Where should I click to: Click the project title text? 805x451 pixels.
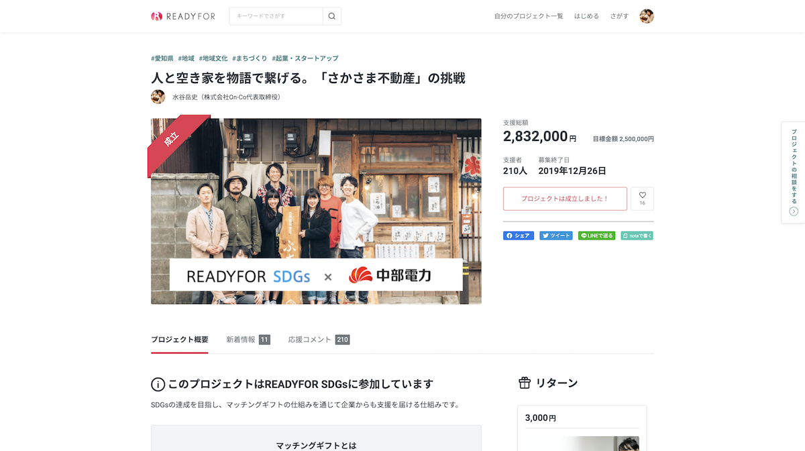[308, 78]
